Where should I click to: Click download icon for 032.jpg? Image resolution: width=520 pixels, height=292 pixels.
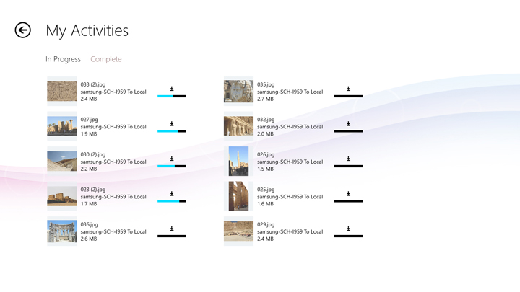pos(348,124)
